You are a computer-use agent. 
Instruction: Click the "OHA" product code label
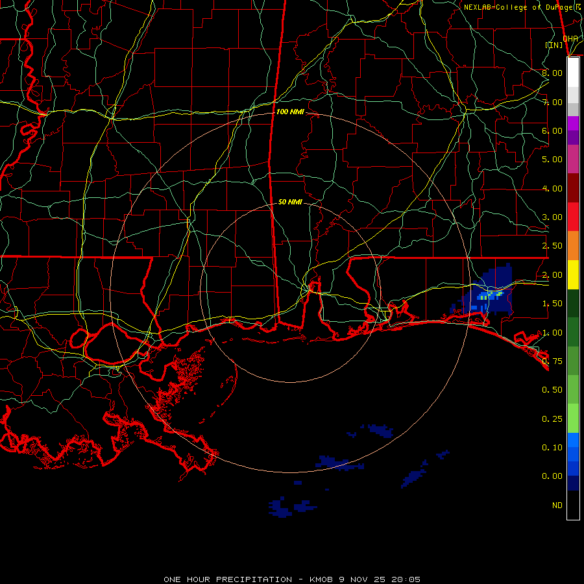[570, 38]
